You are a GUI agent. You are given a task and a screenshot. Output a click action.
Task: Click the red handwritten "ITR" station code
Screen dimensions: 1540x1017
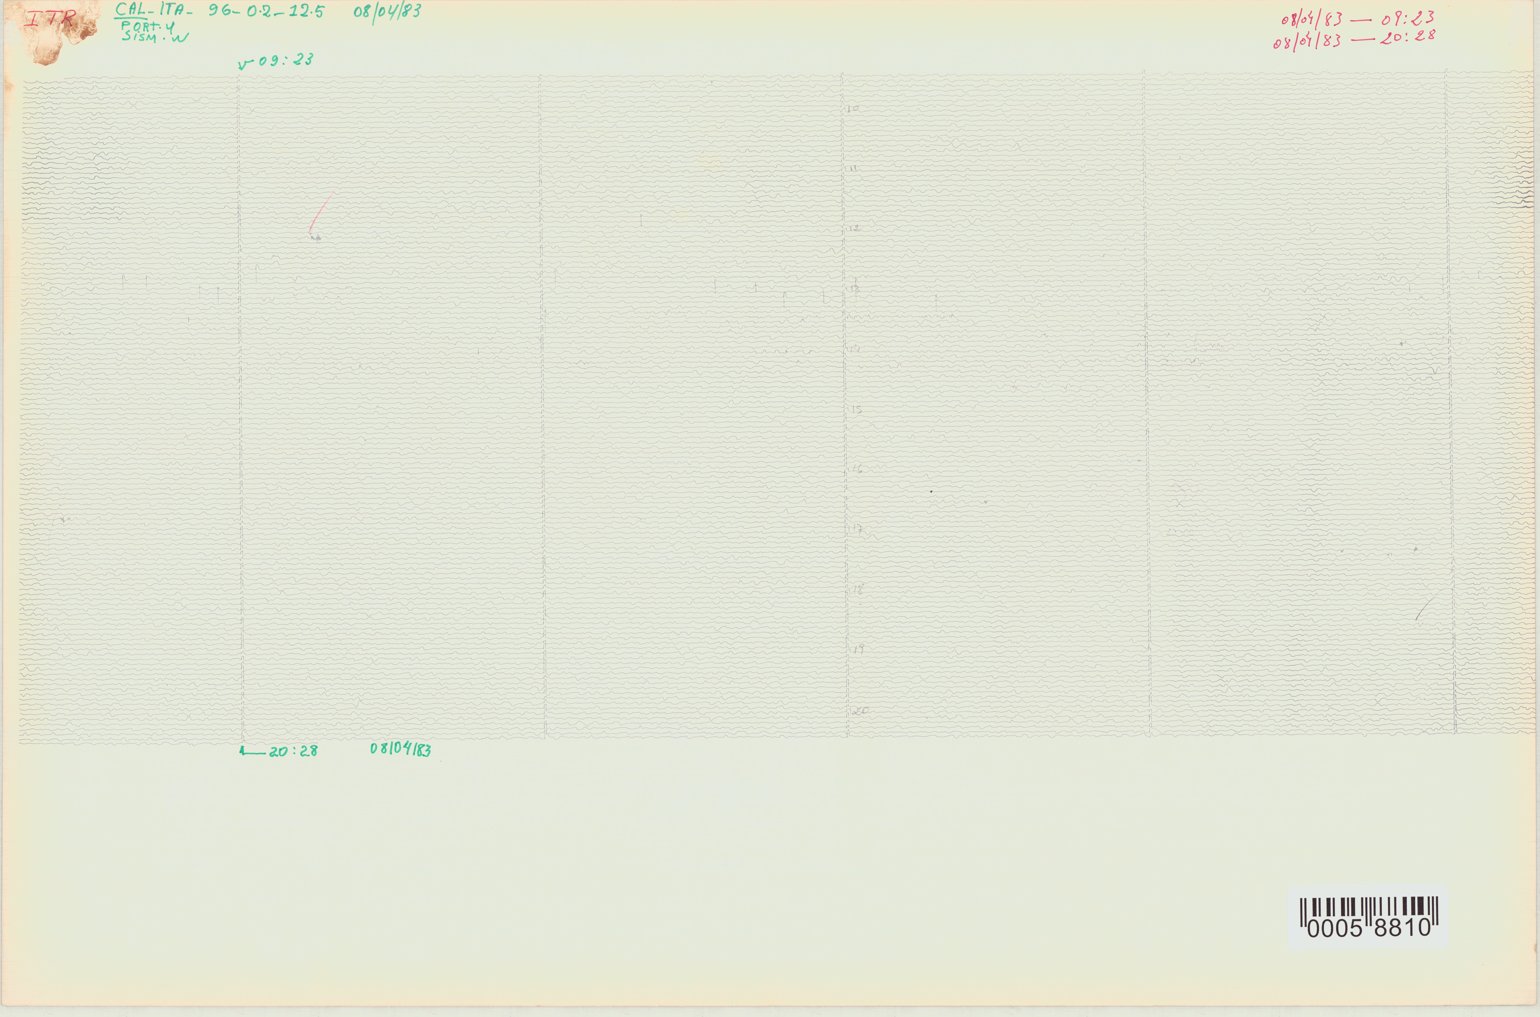tap(50, 18)
